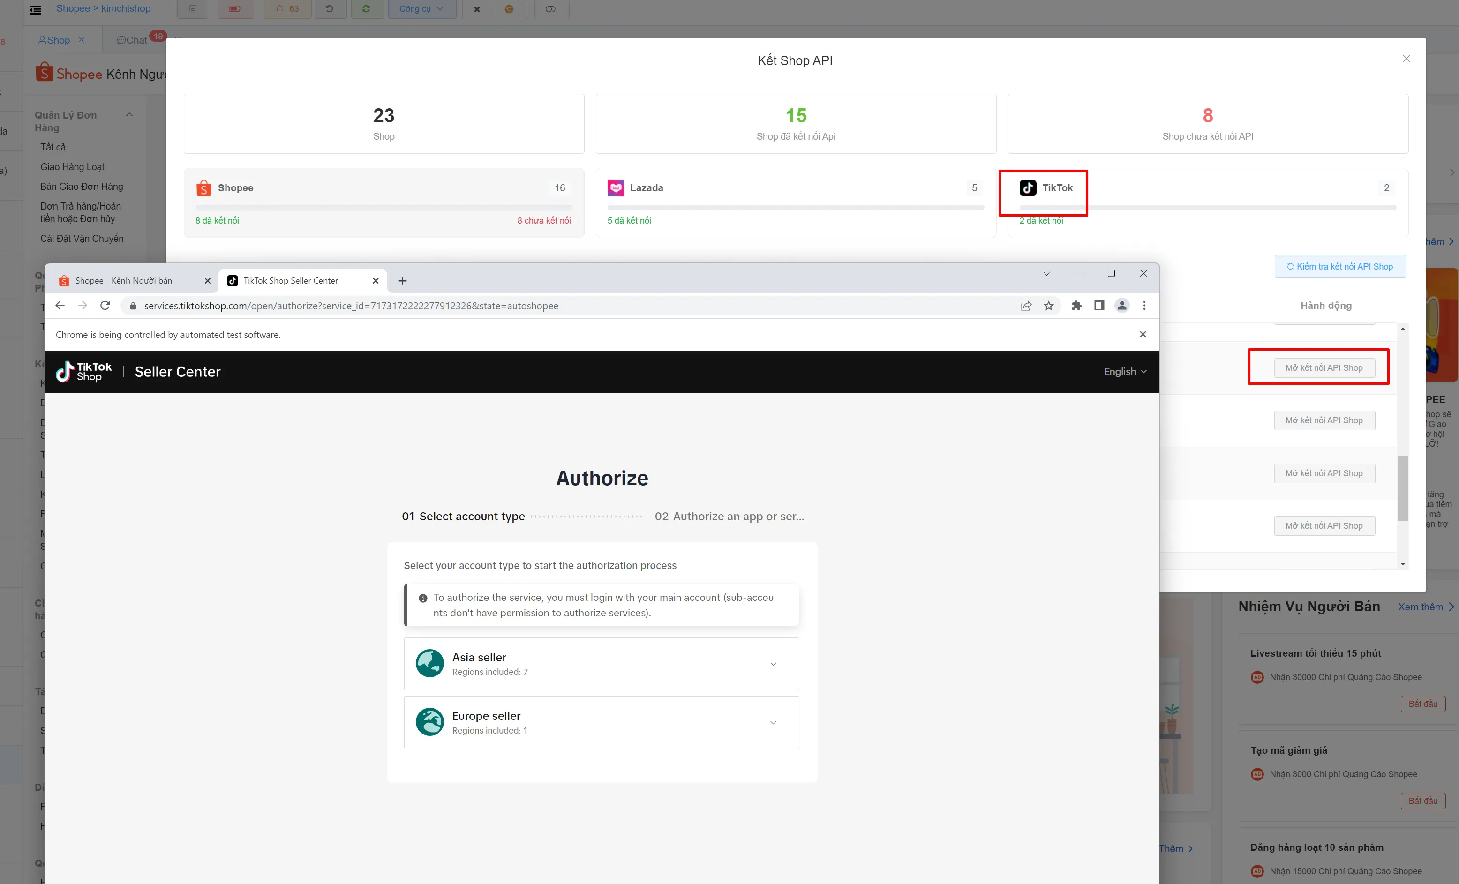This screenshot has width=1459, height=884.
Task: Close the TikTok Shop Seller Center tab
Action: (376, 281)
